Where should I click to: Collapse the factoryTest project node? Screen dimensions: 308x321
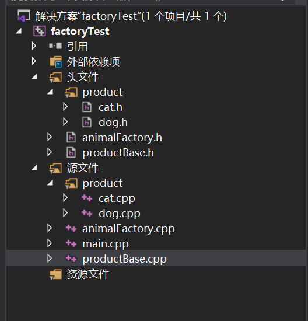pos(19,32)
